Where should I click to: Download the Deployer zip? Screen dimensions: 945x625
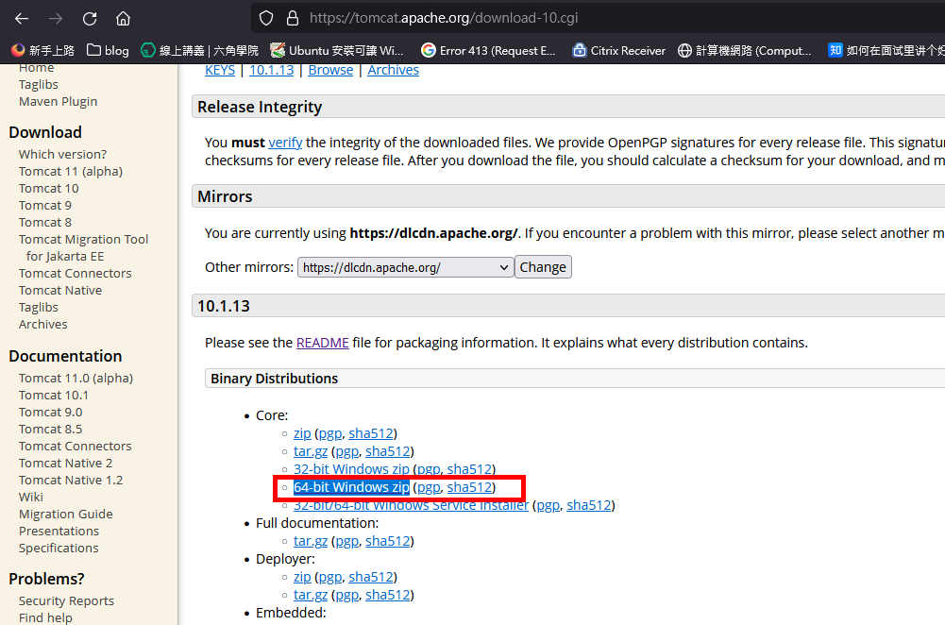pyautogui.click(x=302, y=577)
